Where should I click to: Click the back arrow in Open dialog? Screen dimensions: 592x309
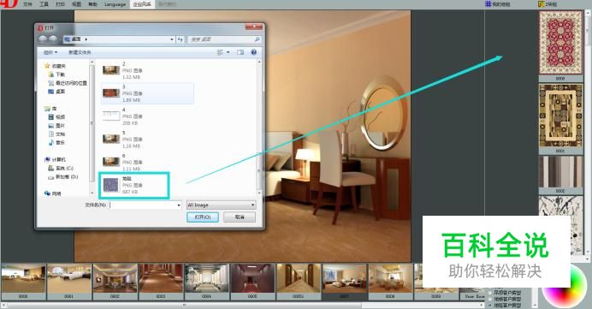[x=43, y=39]
